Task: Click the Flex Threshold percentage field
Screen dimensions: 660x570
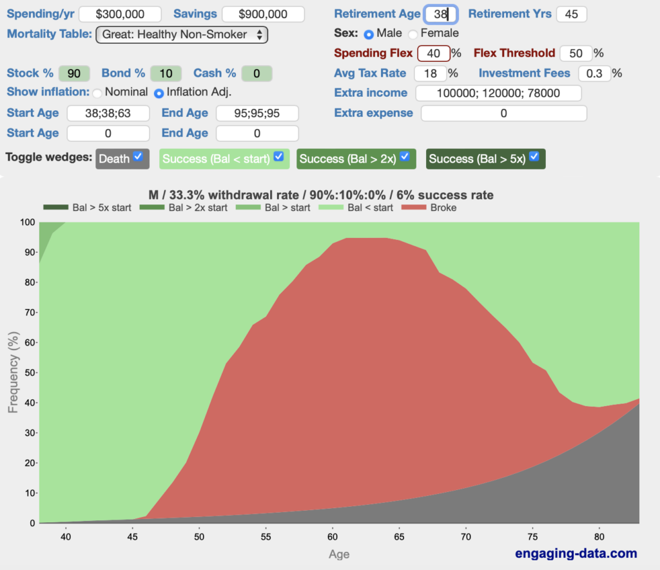Action: [x=576, y=54]
